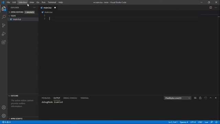Screen dimensions: 220x124
Task: Open the Accounts icon in activity bar
Action: point(4,107)
